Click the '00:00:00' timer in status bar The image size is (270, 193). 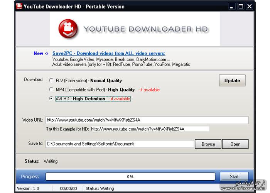click(68, 188)
